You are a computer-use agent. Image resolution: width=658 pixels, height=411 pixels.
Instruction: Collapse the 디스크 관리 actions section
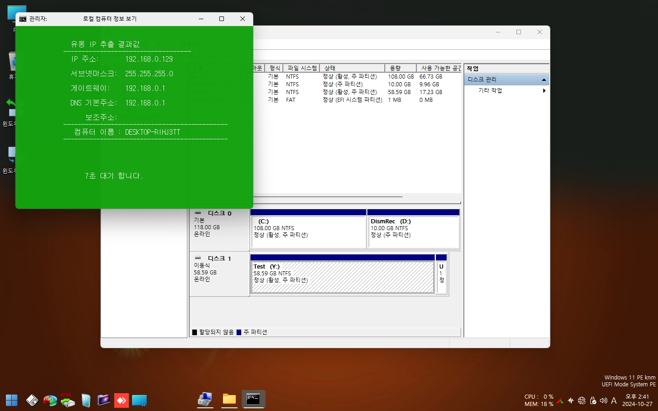(544, 79)
